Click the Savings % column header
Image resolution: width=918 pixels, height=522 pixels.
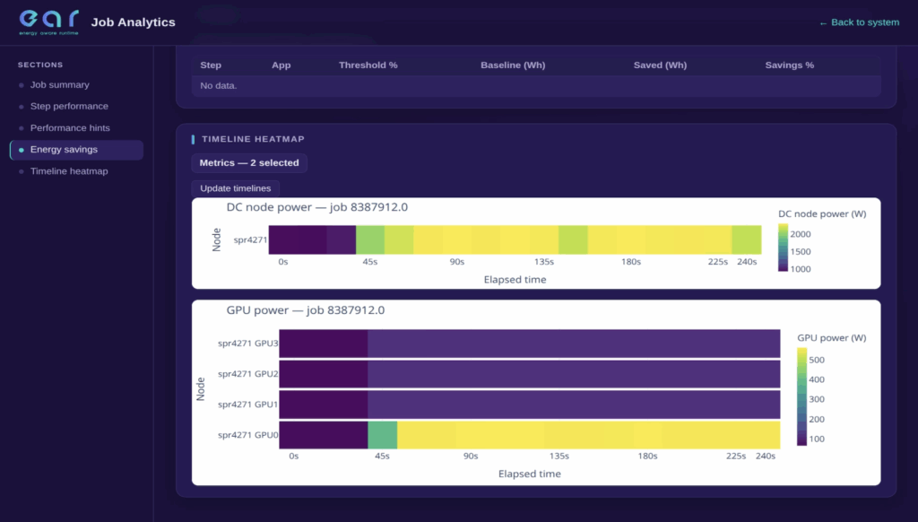click(789, 65)
